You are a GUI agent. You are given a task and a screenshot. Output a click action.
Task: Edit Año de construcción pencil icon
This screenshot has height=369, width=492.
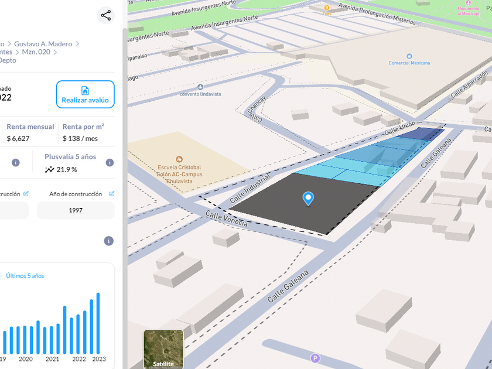click(111, 194)
